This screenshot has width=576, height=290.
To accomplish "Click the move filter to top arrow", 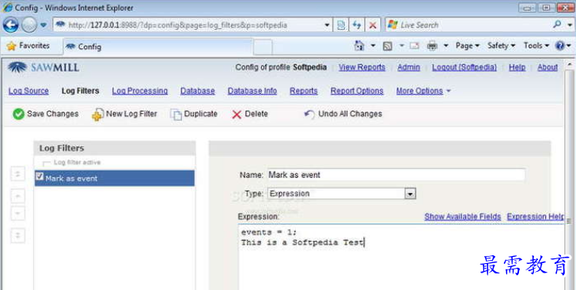I will tap(17, 173).
